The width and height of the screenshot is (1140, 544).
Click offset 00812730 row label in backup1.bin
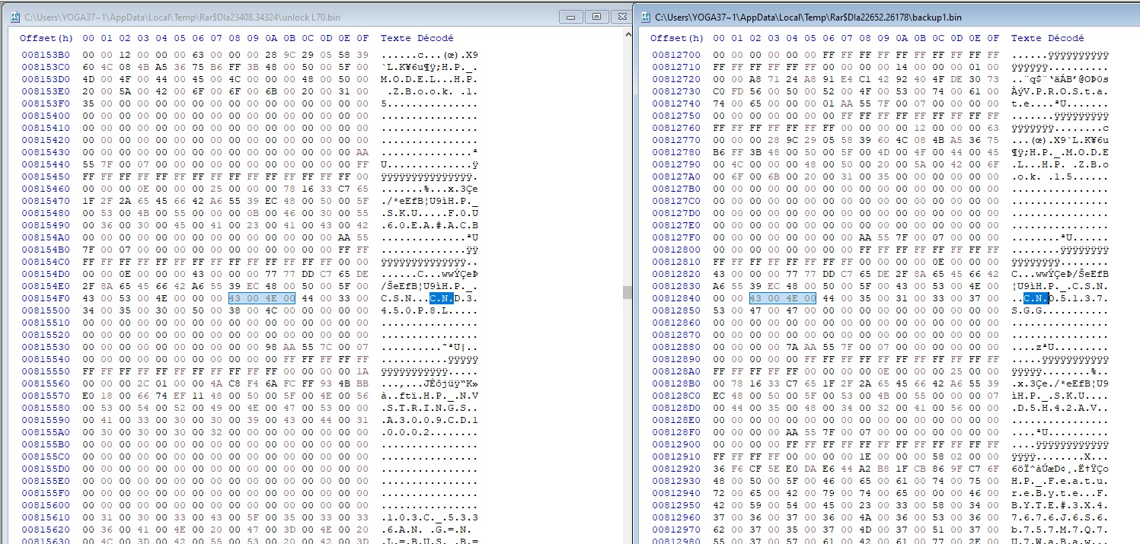coord(676,91)
